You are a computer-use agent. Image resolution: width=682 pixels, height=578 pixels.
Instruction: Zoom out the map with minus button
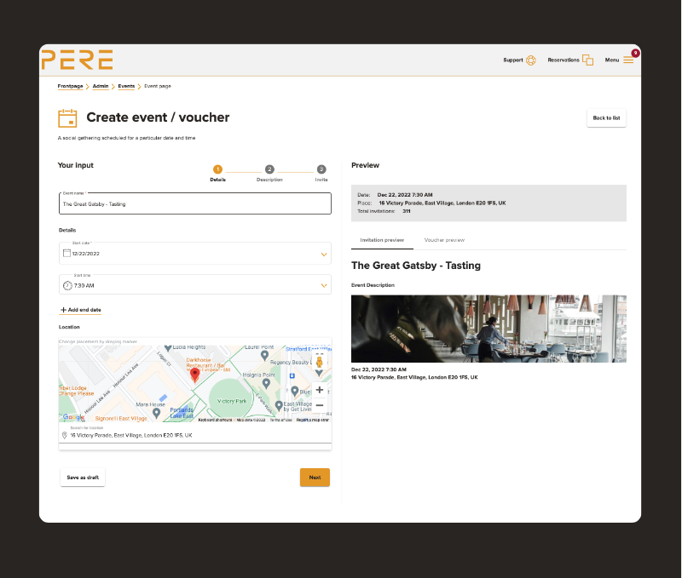point(319,405)
